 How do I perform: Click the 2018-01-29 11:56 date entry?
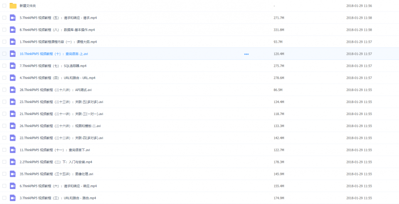click(359, 5)
